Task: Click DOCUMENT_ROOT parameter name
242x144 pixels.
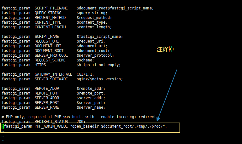Action: point(49,51)
